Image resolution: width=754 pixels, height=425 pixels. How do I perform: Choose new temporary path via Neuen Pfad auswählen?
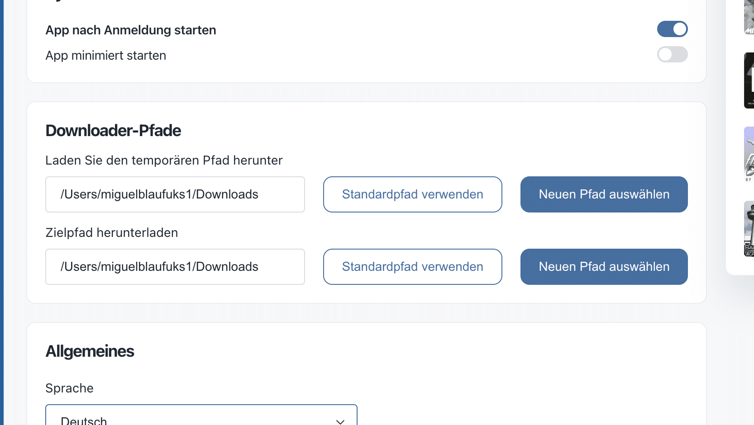click(604, 194)
